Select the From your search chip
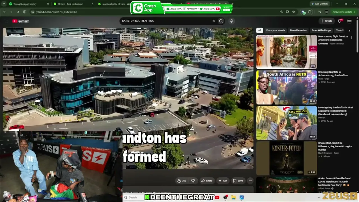The height and width of the screenshot is (202, 359). pyautogui.click(x=275, y=30)
